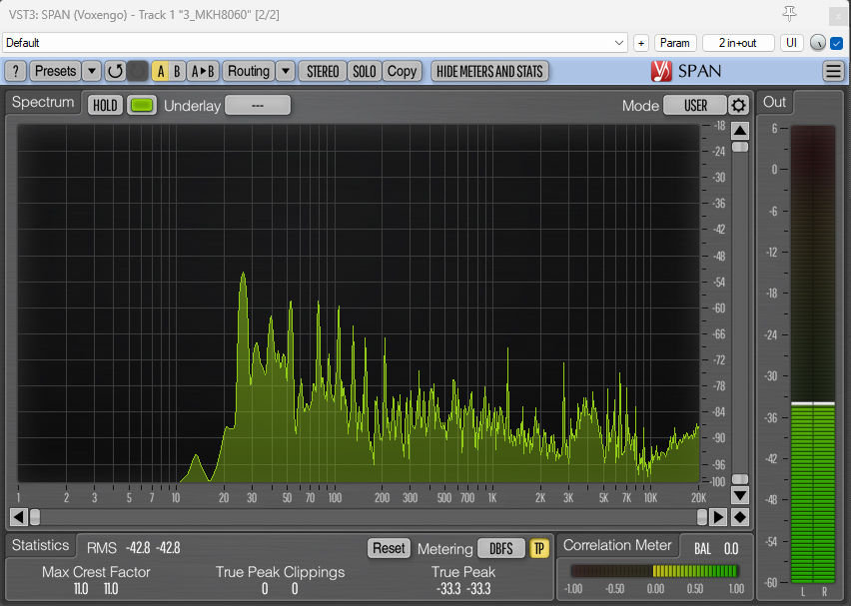Image resolution: width=851 pixels, height=606 pixels.
Task: Toggle the green spectrum enable button
Action: point(142,105)
